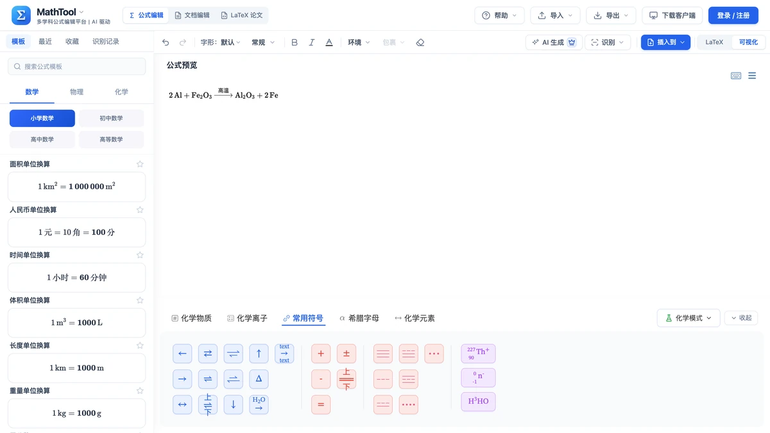
Task: Favorite the 重量单位换算 template
Action: tap(140, 391)
